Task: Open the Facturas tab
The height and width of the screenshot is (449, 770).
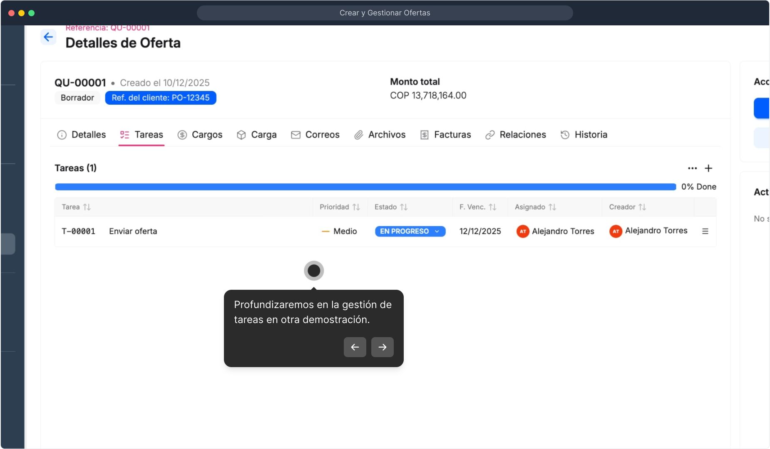Action: coord(445,135)
